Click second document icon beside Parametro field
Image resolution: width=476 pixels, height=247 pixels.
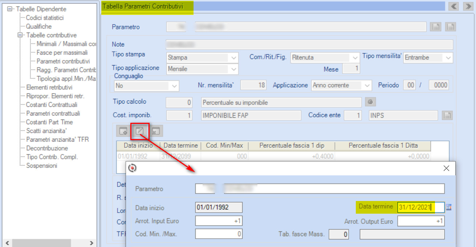(451, 27)
